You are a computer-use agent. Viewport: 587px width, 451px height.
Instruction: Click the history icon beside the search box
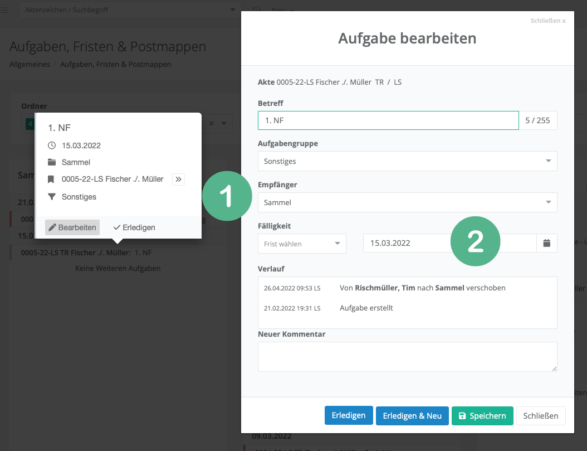point(257,9)
